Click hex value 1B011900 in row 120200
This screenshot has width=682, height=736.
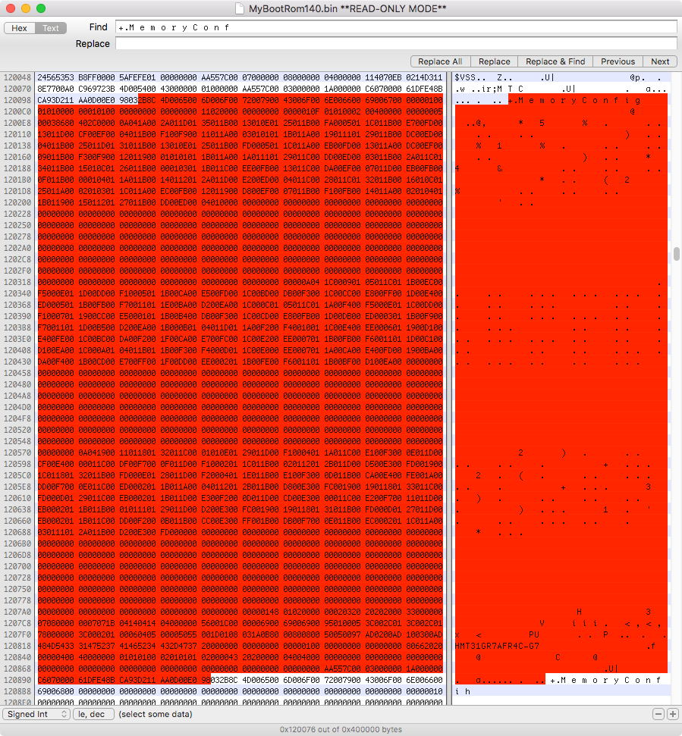point(55,202)
